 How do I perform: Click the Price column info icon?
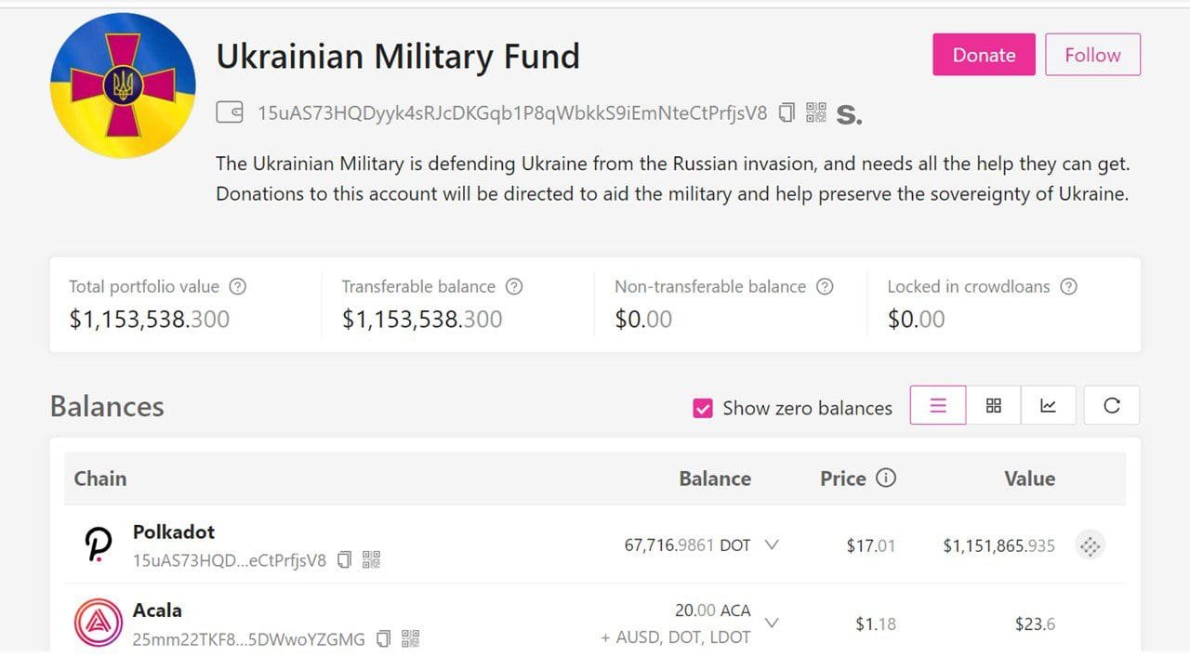tap(886, 479)
